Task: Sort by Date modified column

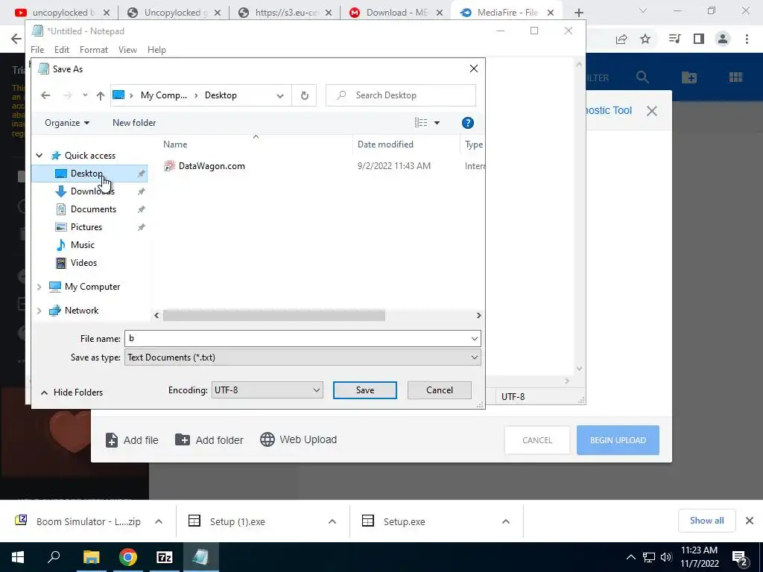Action: click(385, 144)
